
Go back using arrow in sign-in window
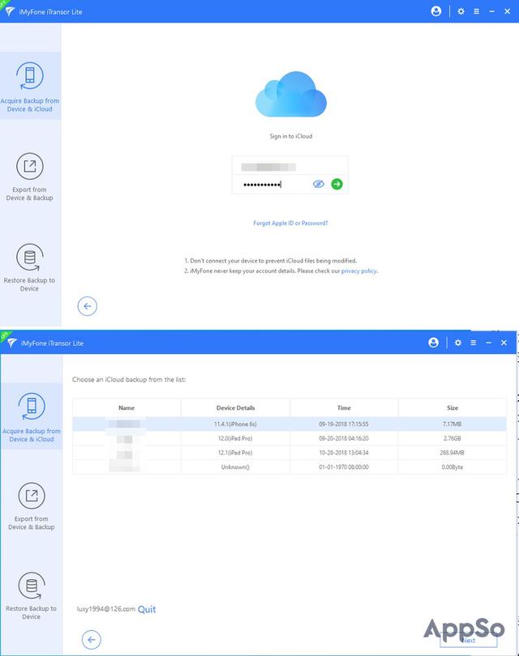pyautogui.click(x=87, y=306)
